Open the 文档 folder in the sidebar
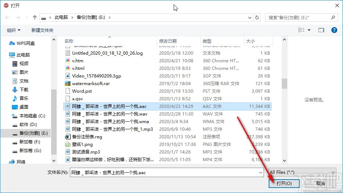Screen dimensions: 343x193 coord(21,81)
